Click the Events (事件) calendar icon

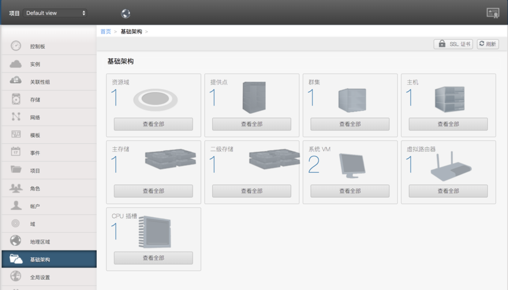[16, 151]
